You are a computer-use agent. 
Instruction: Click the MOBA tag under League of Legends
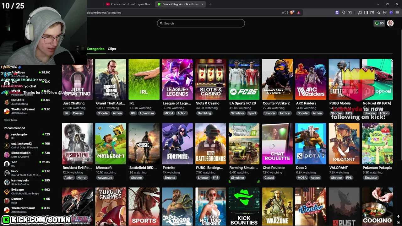coord(169,113)
